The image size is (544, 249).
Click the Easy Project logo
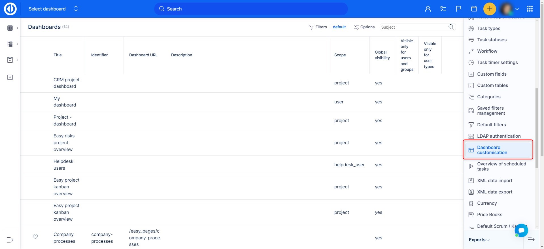pyautogui.click(x=10, y=9)
